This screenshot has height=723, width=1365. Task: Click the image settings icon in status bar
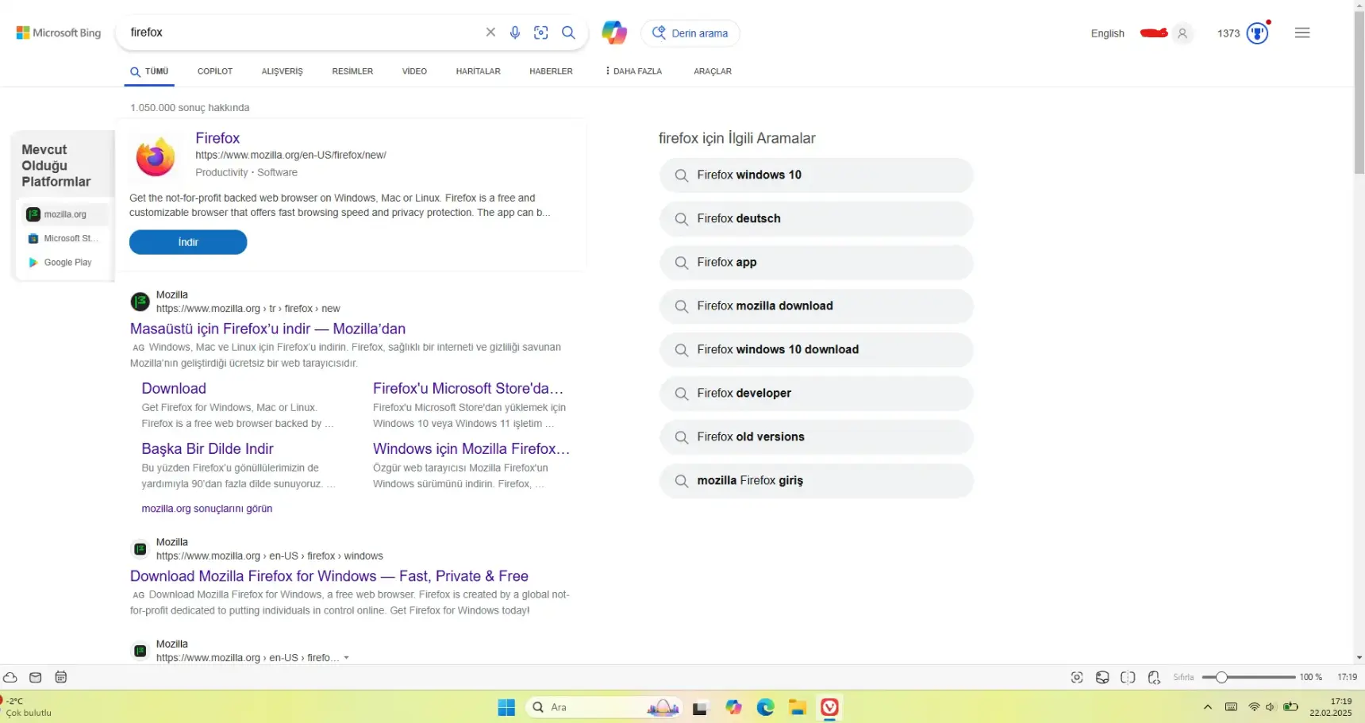click(1102, 677)
